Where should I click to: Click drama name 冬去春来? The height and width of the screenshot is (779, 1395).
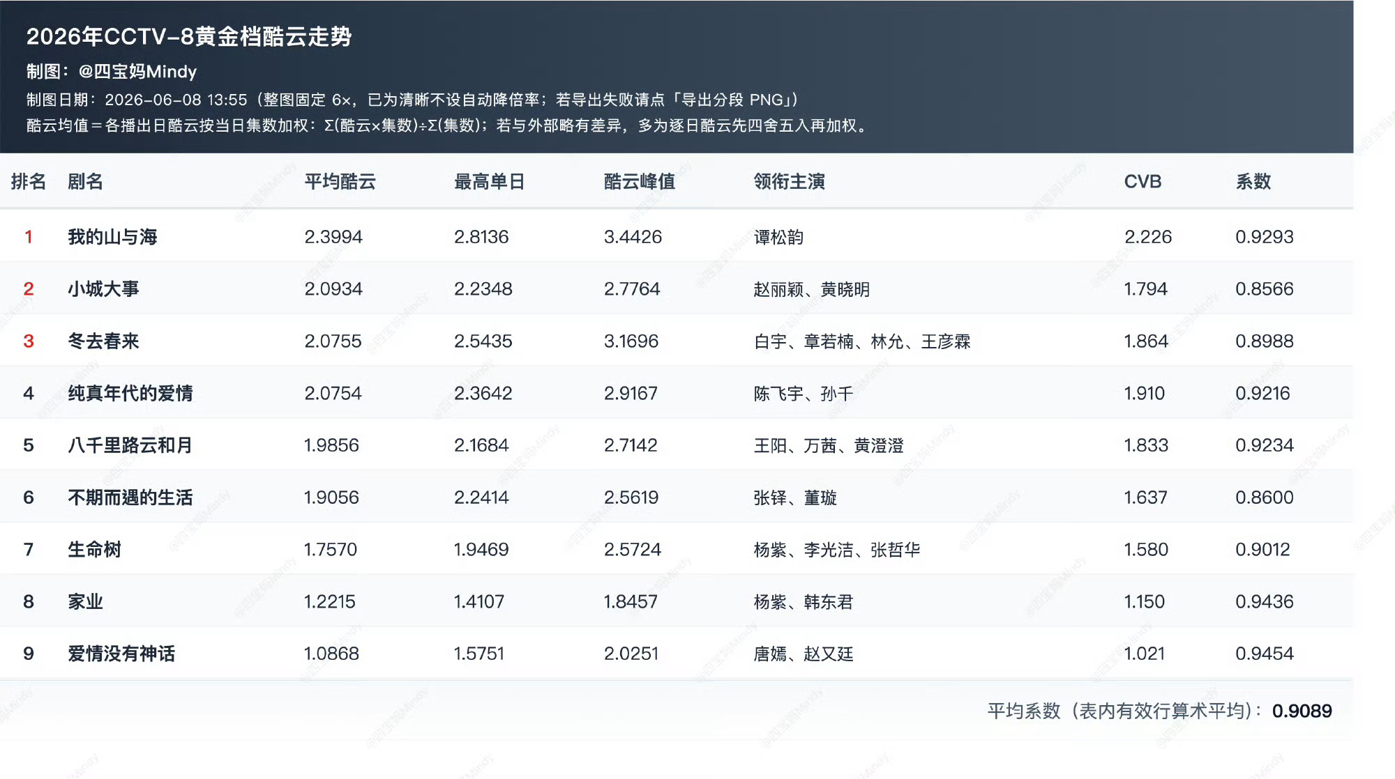coord(103,341)
